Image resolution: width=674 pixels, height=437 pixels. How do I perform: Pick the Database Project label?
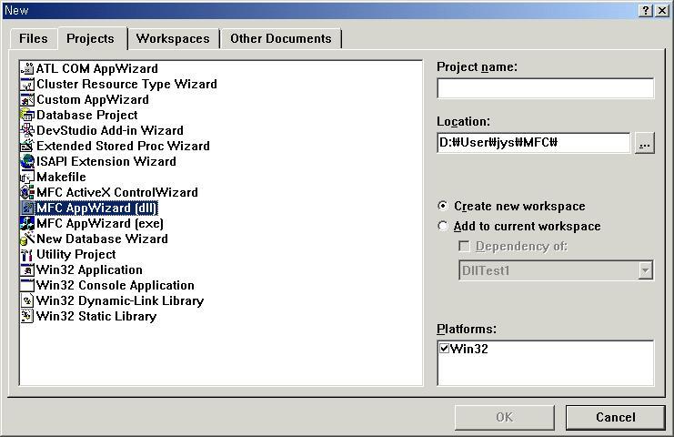pyautogui.click(x=87, y=115)
